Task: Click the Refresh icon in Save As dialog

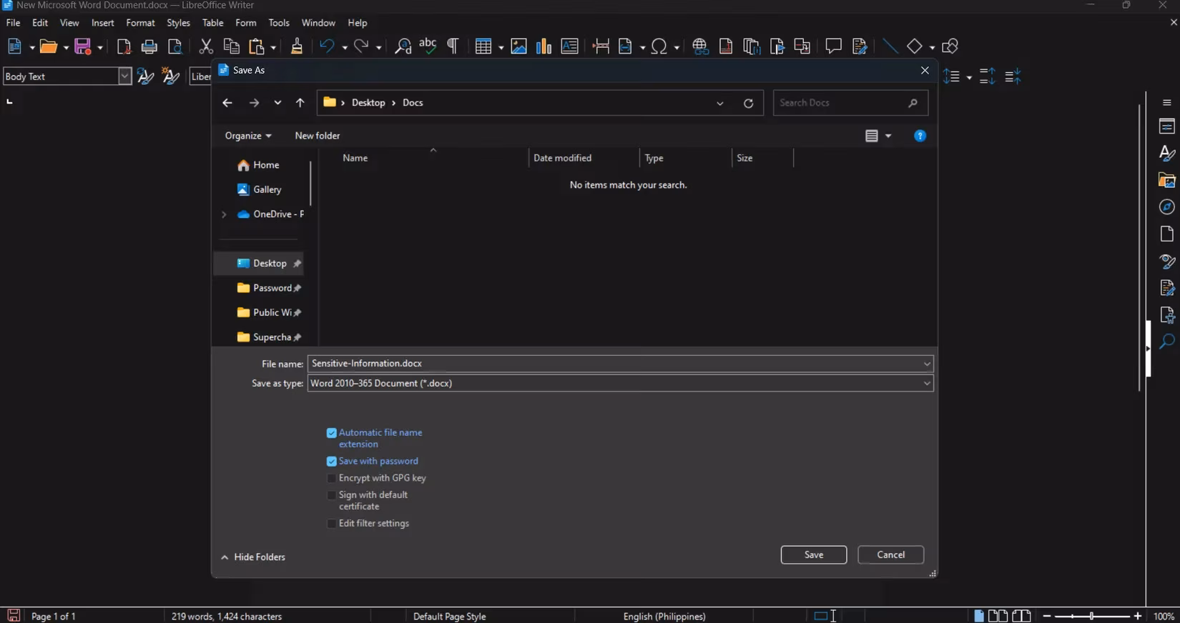Action: pos(748,103)
